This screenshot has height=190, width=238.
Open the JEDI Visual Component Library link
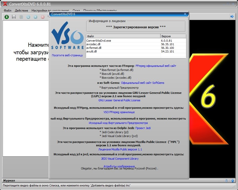coord(120,159)
